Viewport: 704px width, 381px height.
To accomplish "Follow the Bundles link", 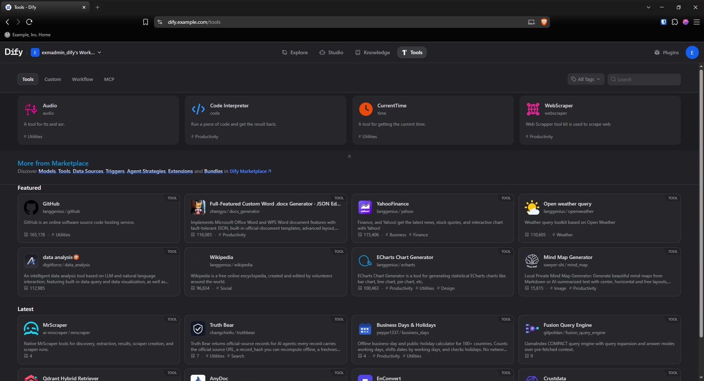I will (x=213, y=171).
